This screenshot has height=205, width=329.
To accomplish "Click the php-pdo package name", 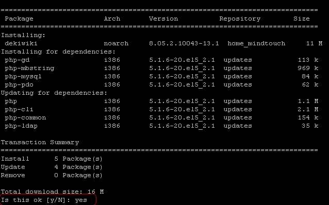I will 19,84.
